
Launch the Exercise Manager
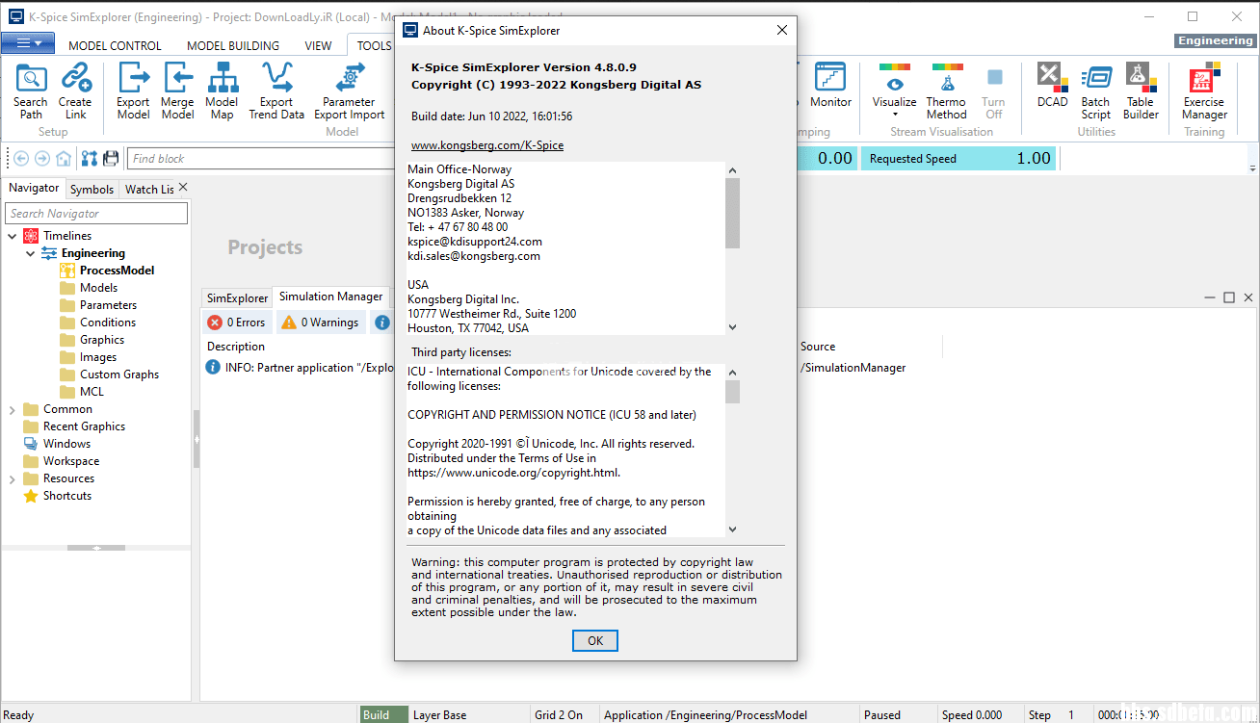(1204, 90)
